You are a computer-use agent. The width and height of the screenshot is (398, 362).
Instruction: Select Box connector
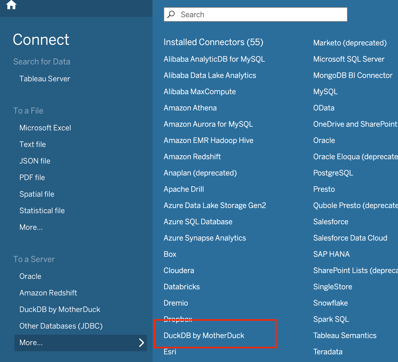pos(170,254)
